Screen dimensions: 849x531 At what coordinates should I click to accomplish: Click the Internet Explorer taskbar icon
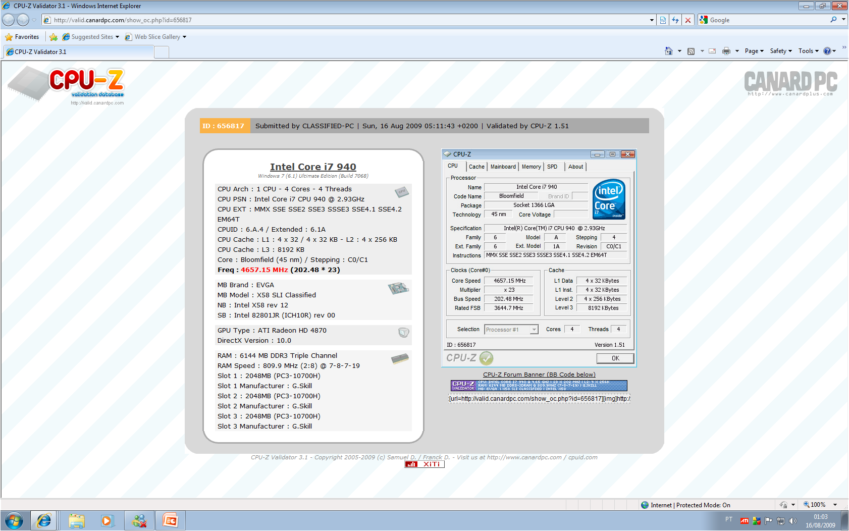pyautogui.click(x=44, y=520)
